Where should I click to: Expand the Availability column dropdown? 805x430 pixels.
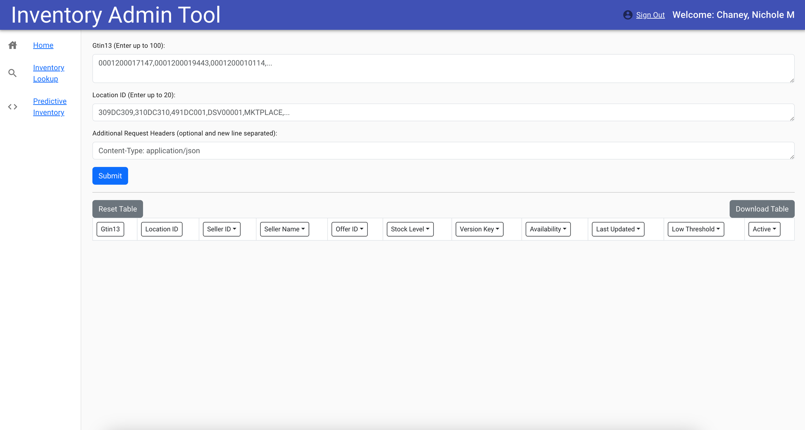(548, 229)
